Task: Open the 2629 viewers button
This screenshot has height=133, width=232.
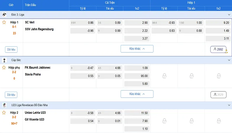Action: tap(218, 95)
